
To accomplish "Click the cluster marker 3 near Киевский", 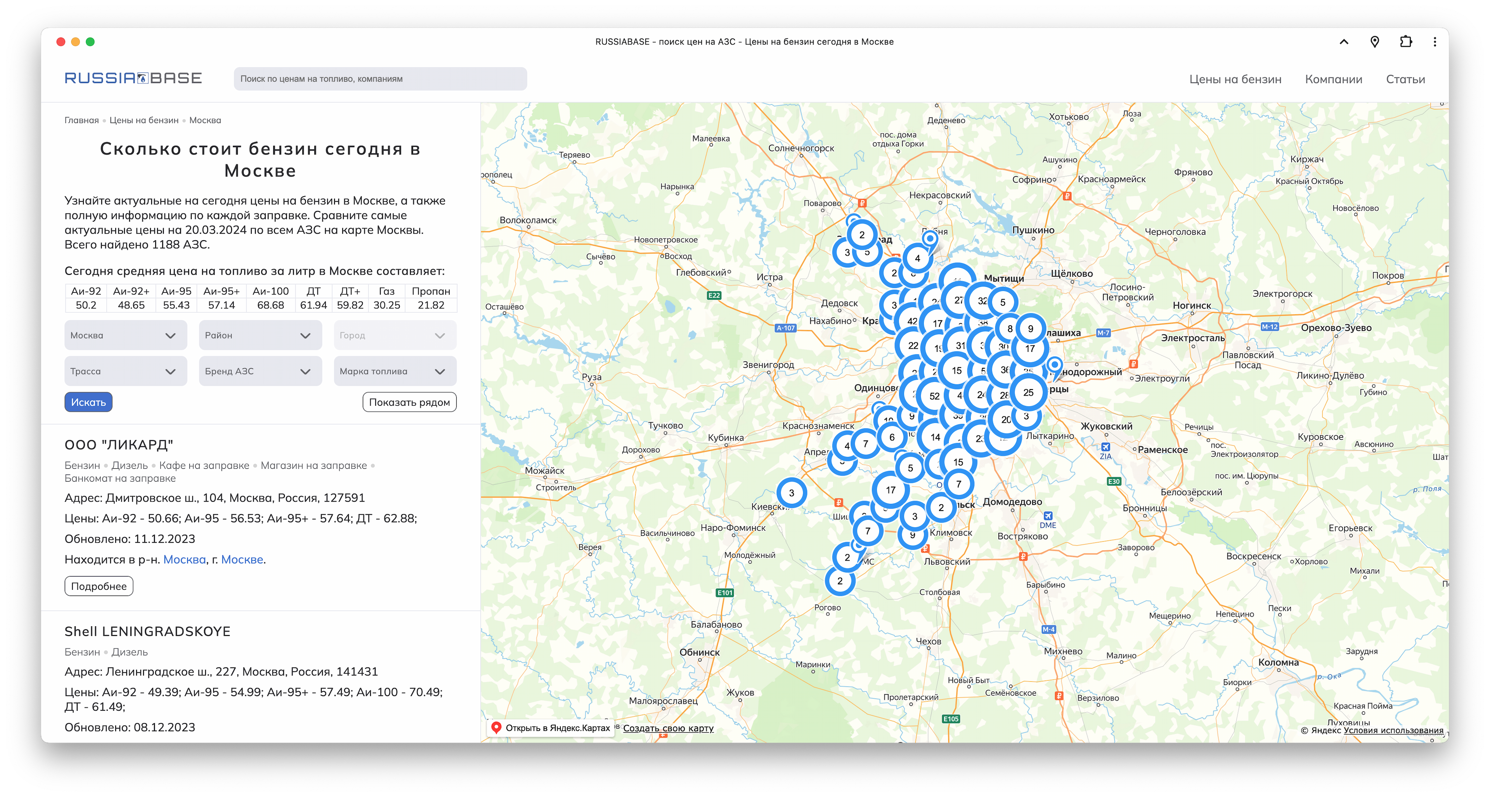I will 791,493.
